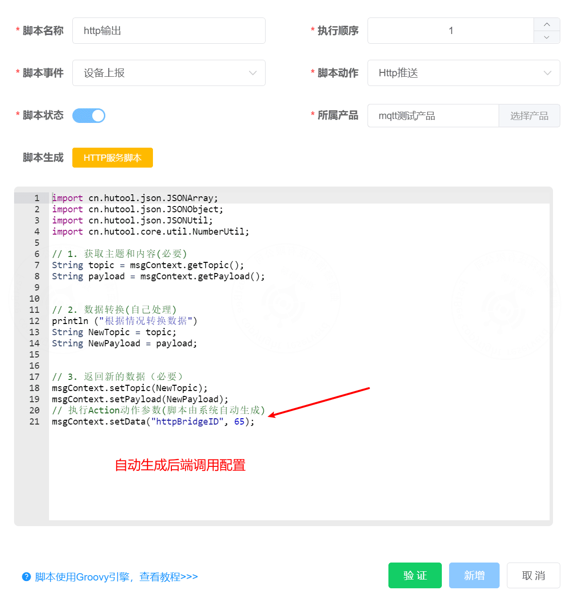Toggle the 脚本状态 switch
Image resolution: width=570 pixels, height=598 pixels.
point(89,116)
